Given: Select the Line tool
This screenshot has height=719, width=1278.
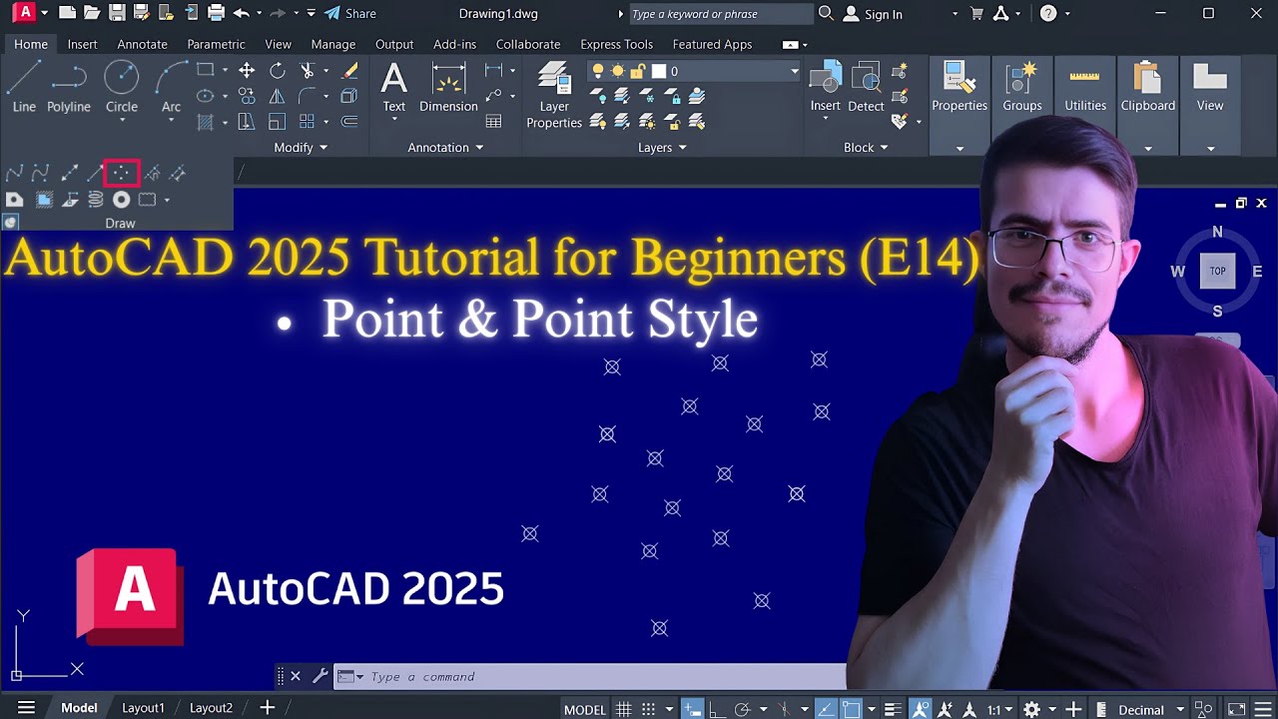Looking at the screenshot, I should pyautogui.click(x=24, y=87).
